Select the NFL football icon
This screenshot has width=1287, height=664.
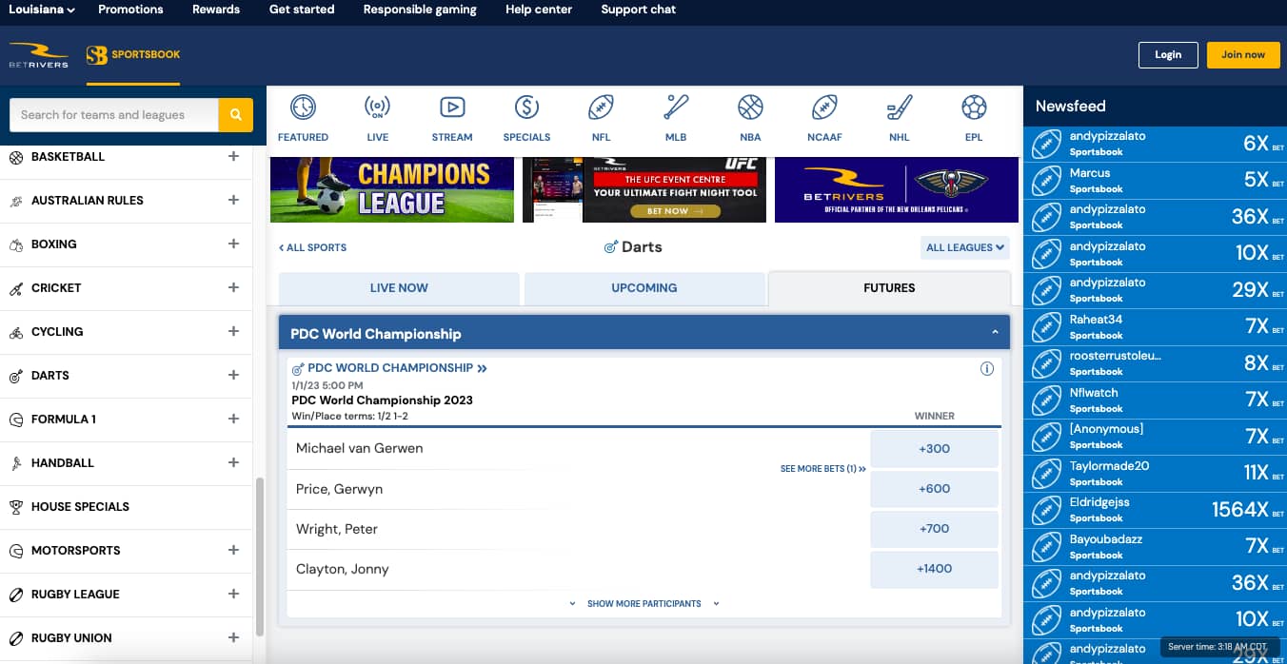click(x=601, y=112)
